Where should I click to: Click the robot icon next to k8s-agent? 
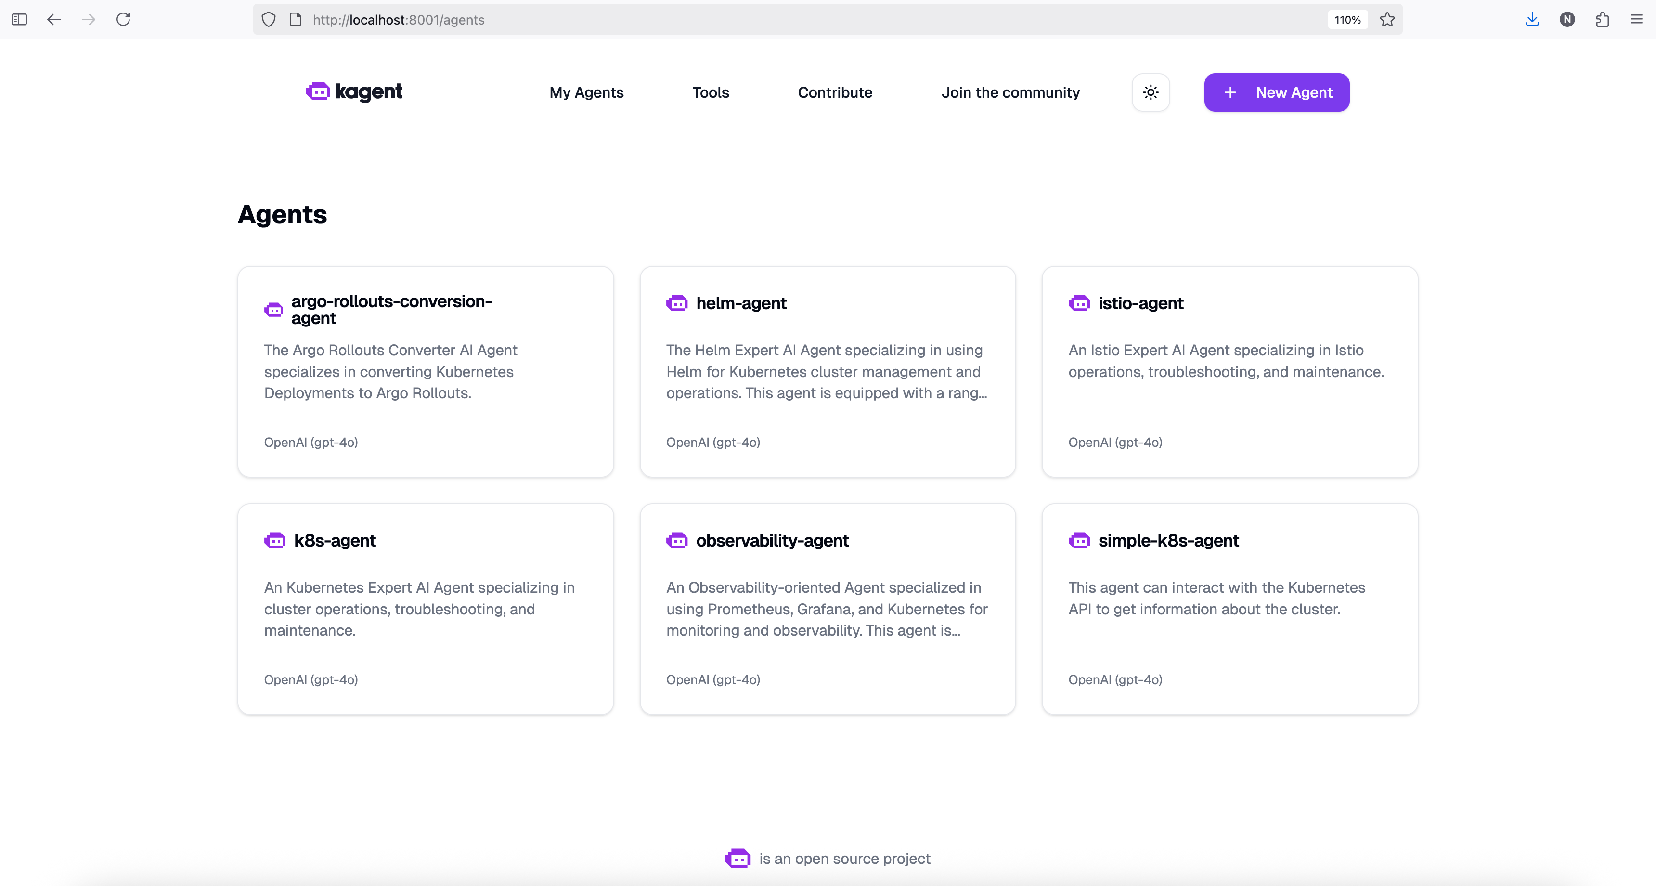pyautogui.click(x=274, y=540)
